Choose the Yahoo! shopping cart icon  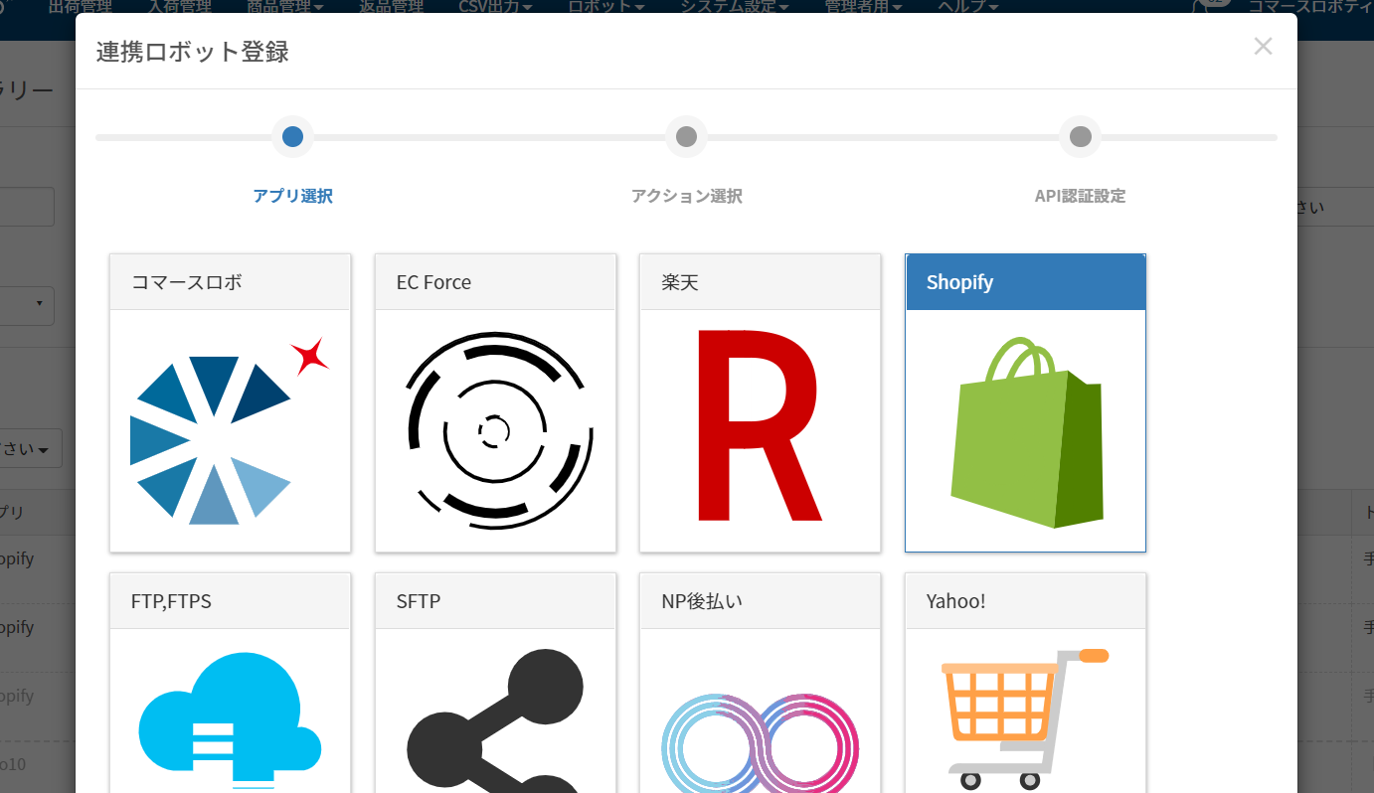[1024, 719]
